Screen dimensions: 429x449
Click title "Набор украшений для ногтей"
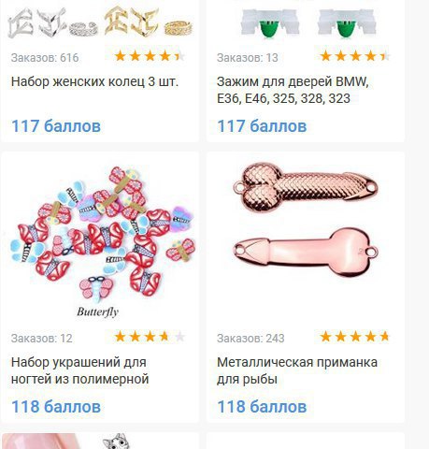click(79, 370)
